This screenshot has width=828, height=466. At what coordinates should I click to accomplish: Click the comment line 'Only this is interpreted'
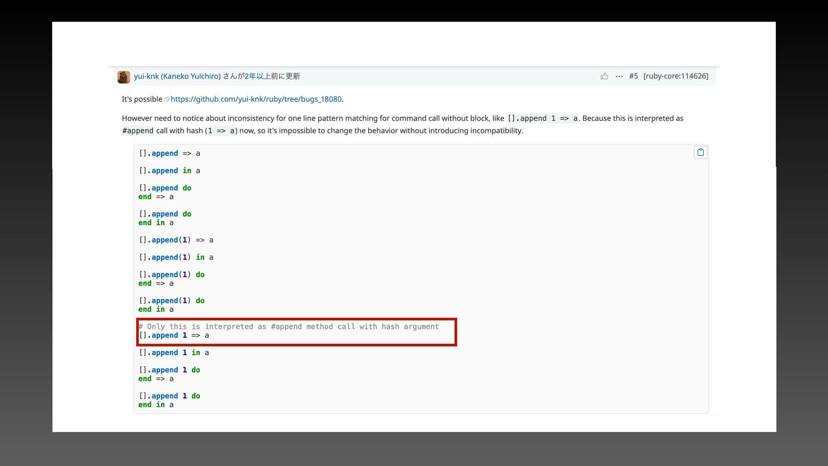click(x=289, y=327)
